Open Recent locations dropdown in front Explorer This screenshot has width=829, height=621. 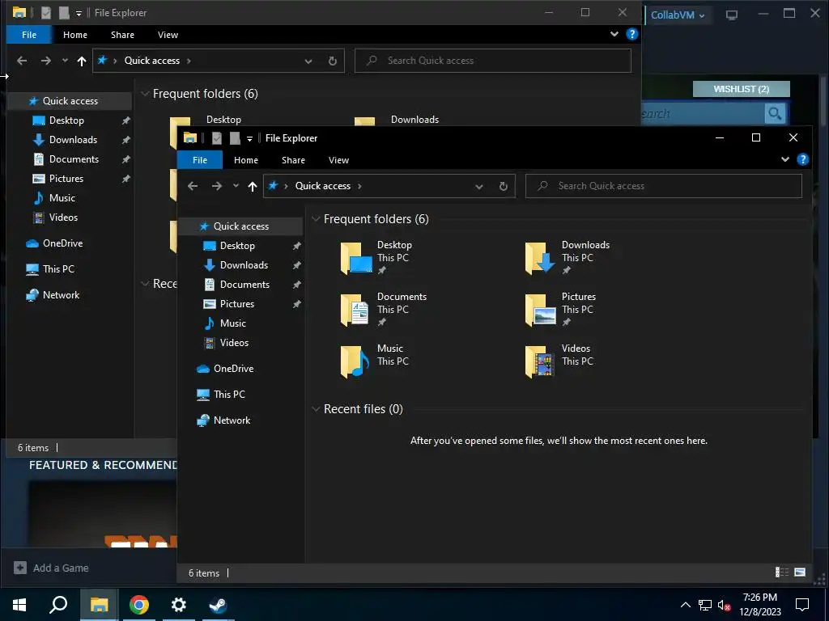236,186
